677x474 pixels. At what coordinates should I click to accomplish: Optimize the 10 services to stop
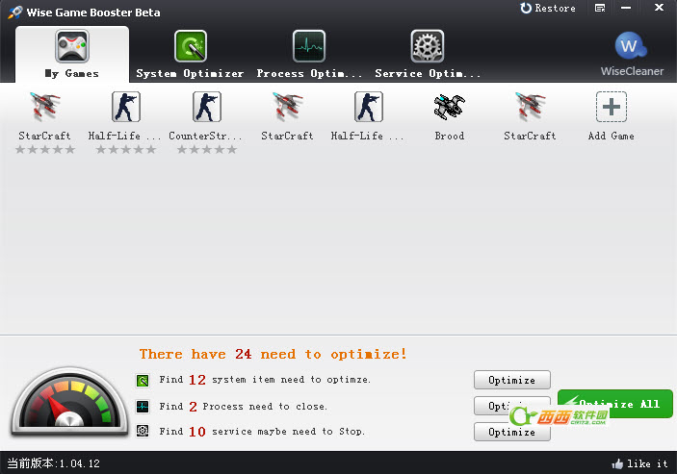pyautogui.click(x=512, y=432)
